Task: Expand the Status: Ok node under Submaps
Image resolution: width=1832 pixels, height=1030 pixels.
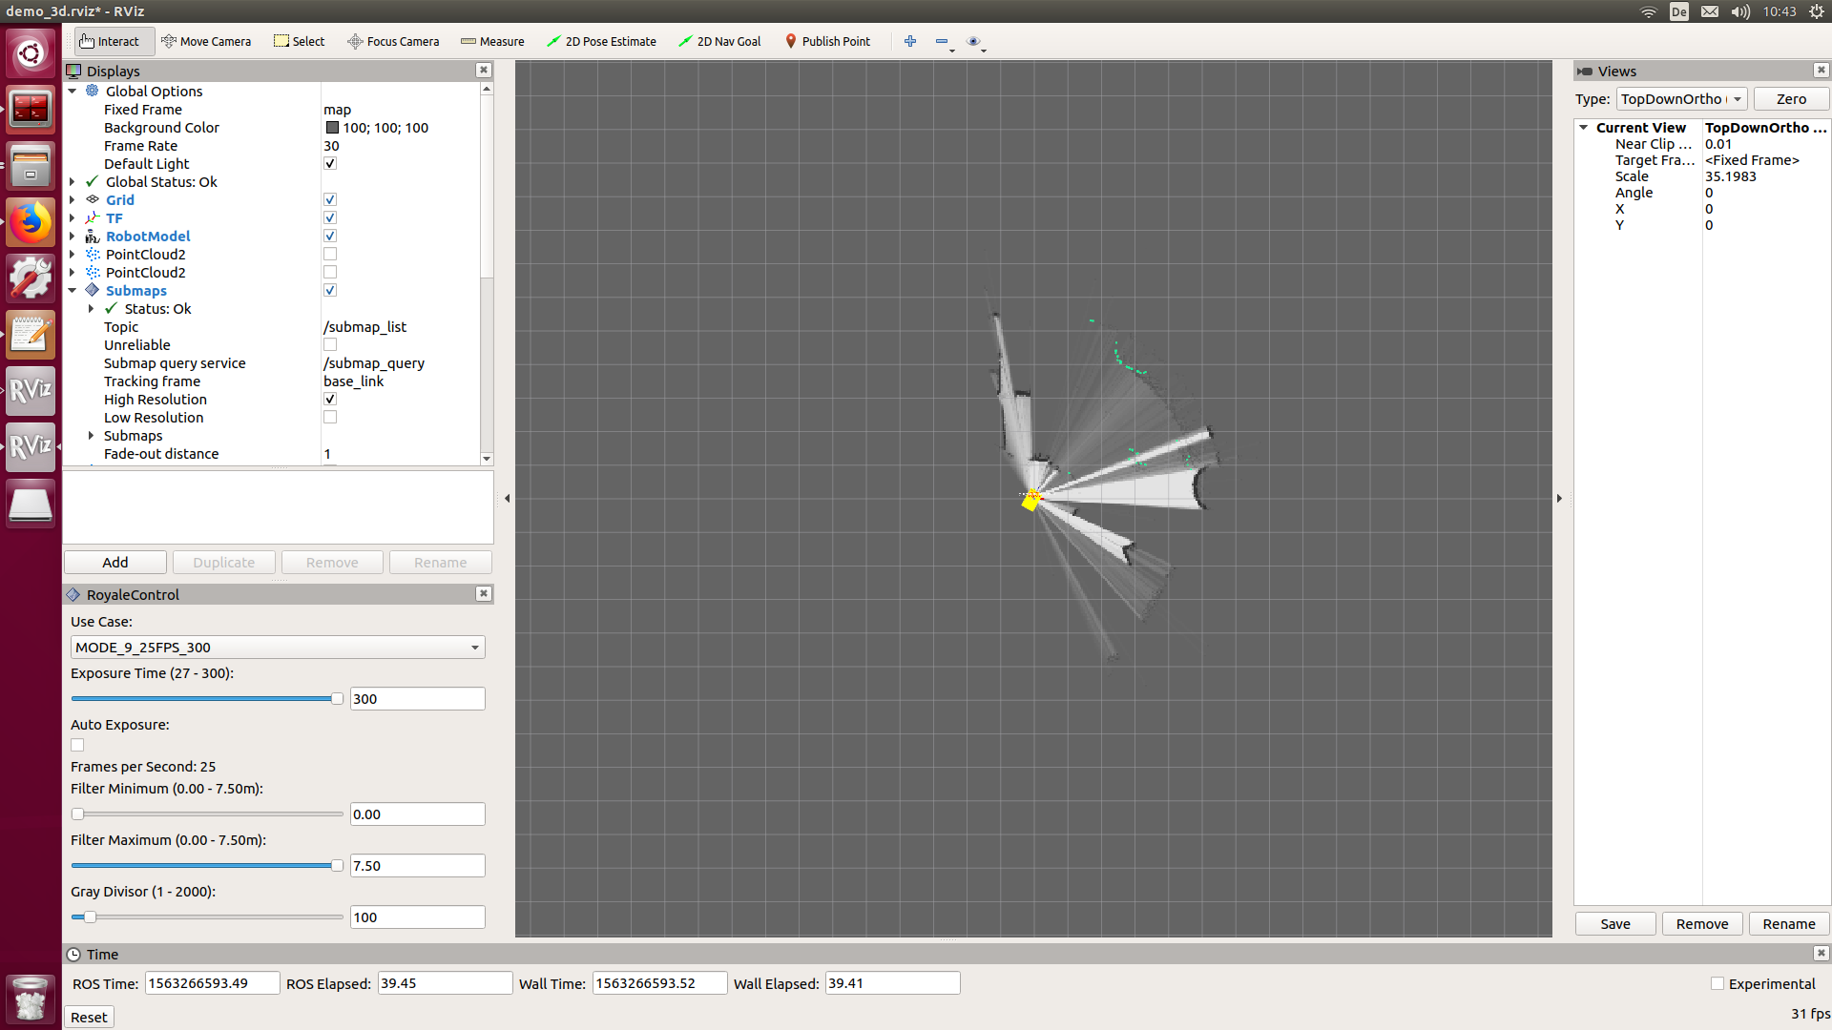Action: coord(92,309)
